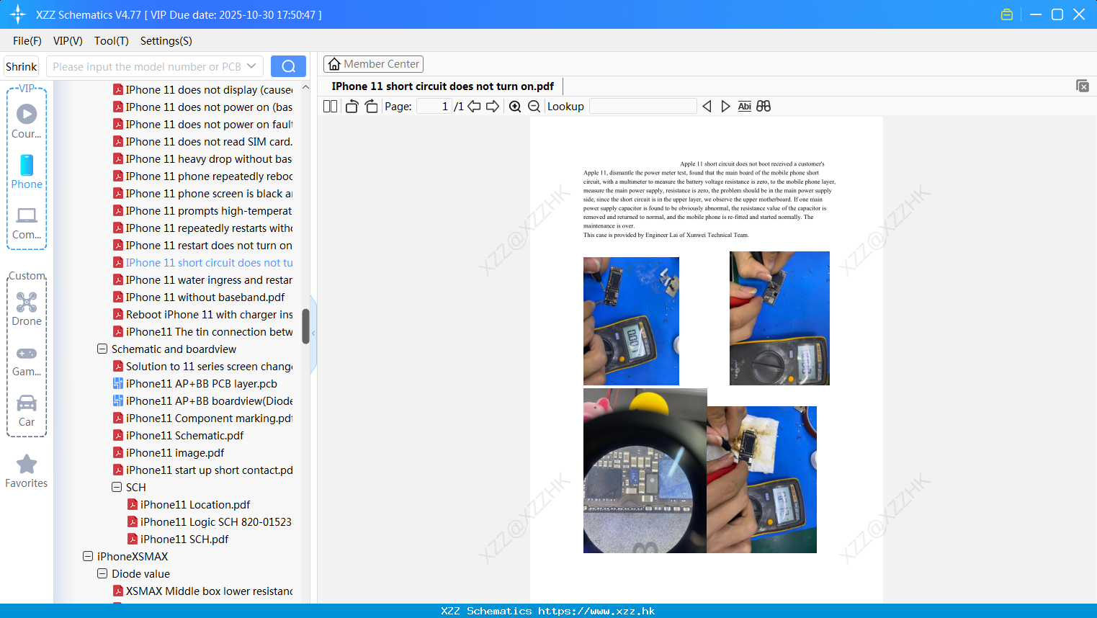Open the Course section in sidebar

tap(27, 121)
